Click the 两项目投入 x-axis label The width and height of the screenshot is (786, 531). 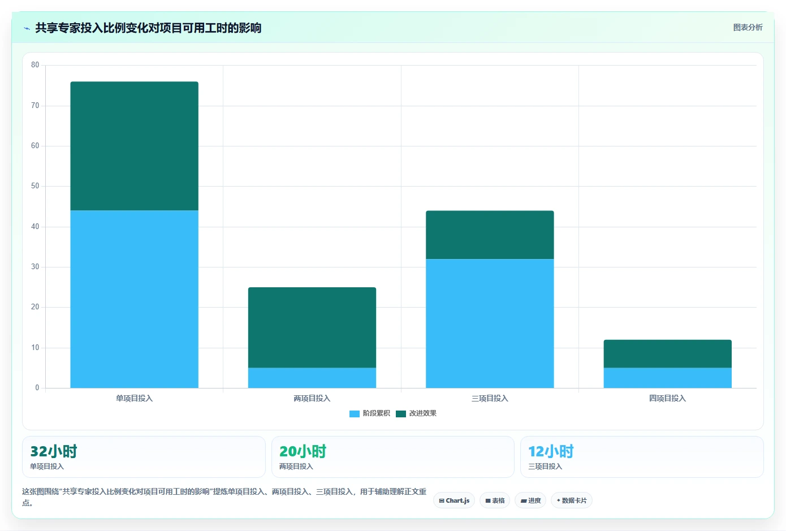click(x=312, y=399)
